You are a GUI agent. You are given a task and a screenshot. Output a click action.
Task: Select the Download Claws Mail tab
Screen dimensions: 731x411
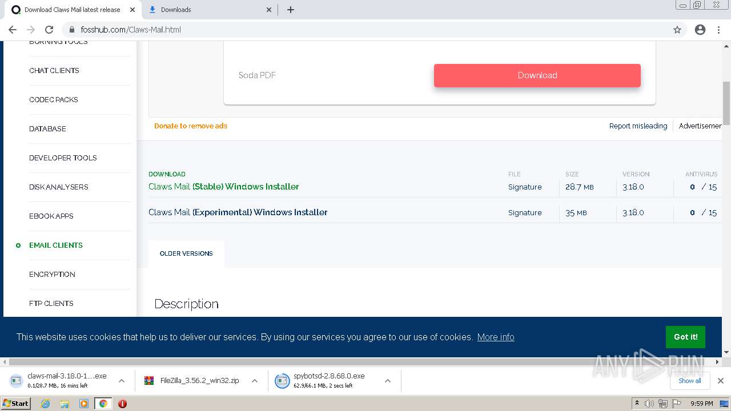pyautogui.click(x=72, y=10)
